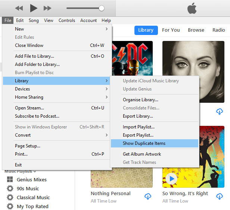Expand the Convert submenu
The image size is (230, 210).
[x=56, y=135]
